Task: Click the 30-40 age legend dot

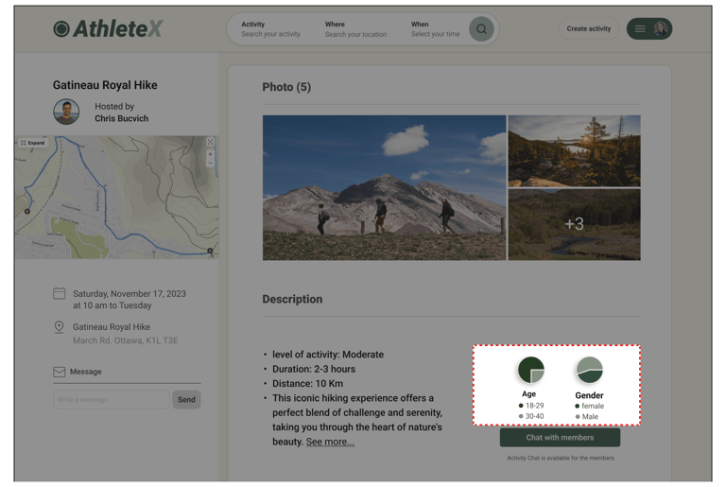Action: [x=521, y=416]
